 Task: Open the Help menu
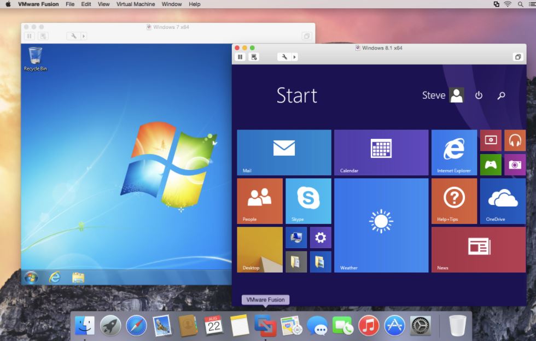[x=195, y=4]
